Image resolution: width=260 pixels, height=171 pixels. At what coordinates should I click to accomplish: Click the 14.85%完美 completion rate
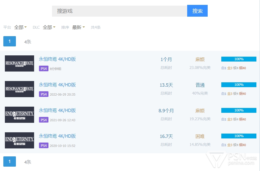[200, 145]
